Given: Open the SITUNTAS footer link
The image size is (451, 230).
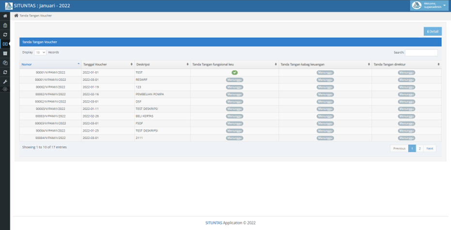Looking at the screenshot, I should point(214,223).
